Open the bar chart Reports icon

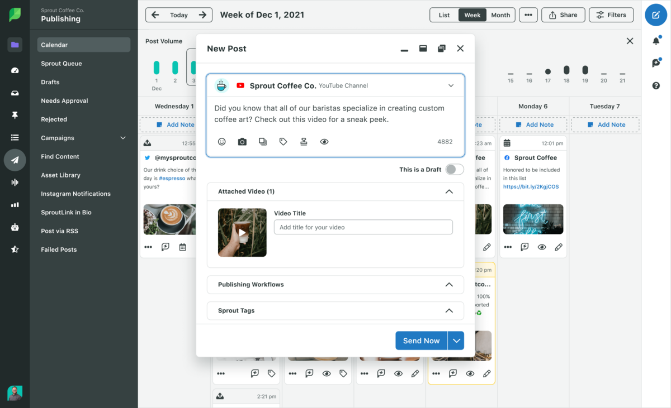(x=15, y=205)
